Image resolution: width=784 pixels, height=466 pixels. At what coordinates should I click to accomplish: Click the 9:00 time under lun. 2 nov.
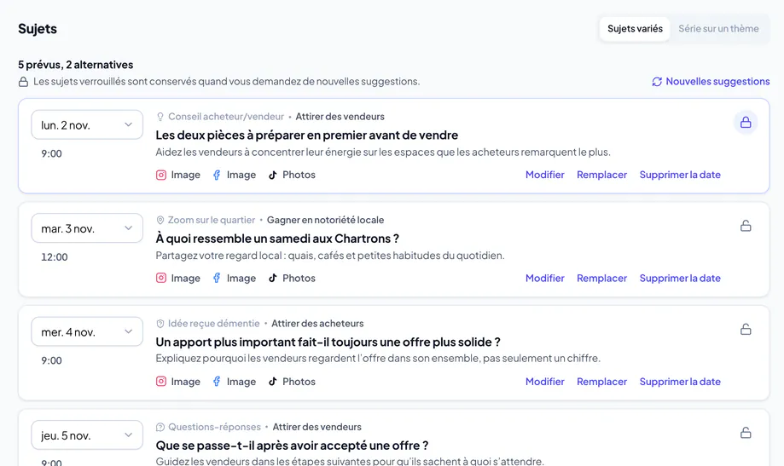51,154
